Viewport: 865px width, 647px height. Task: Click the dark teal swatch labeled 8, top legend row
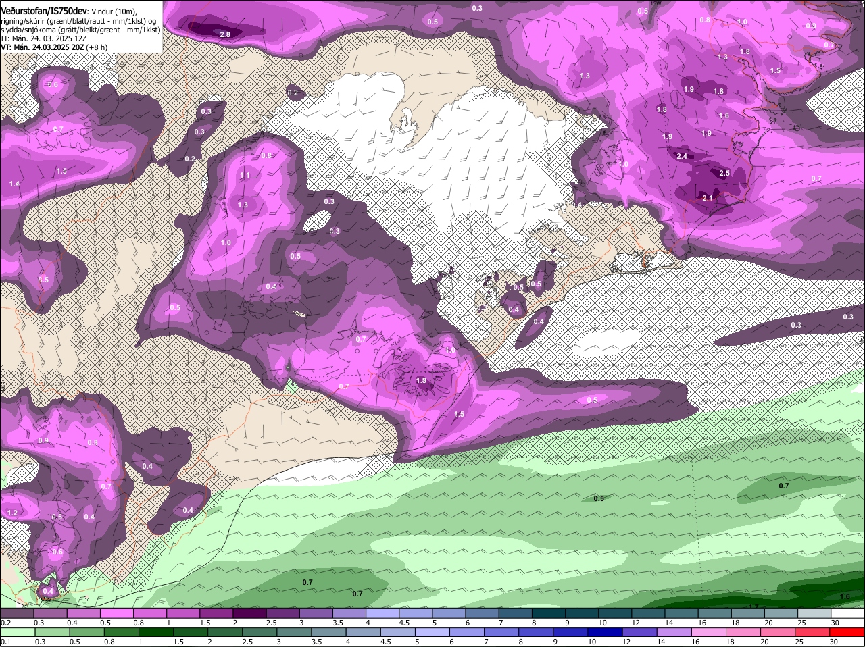[x=547, y=613]
